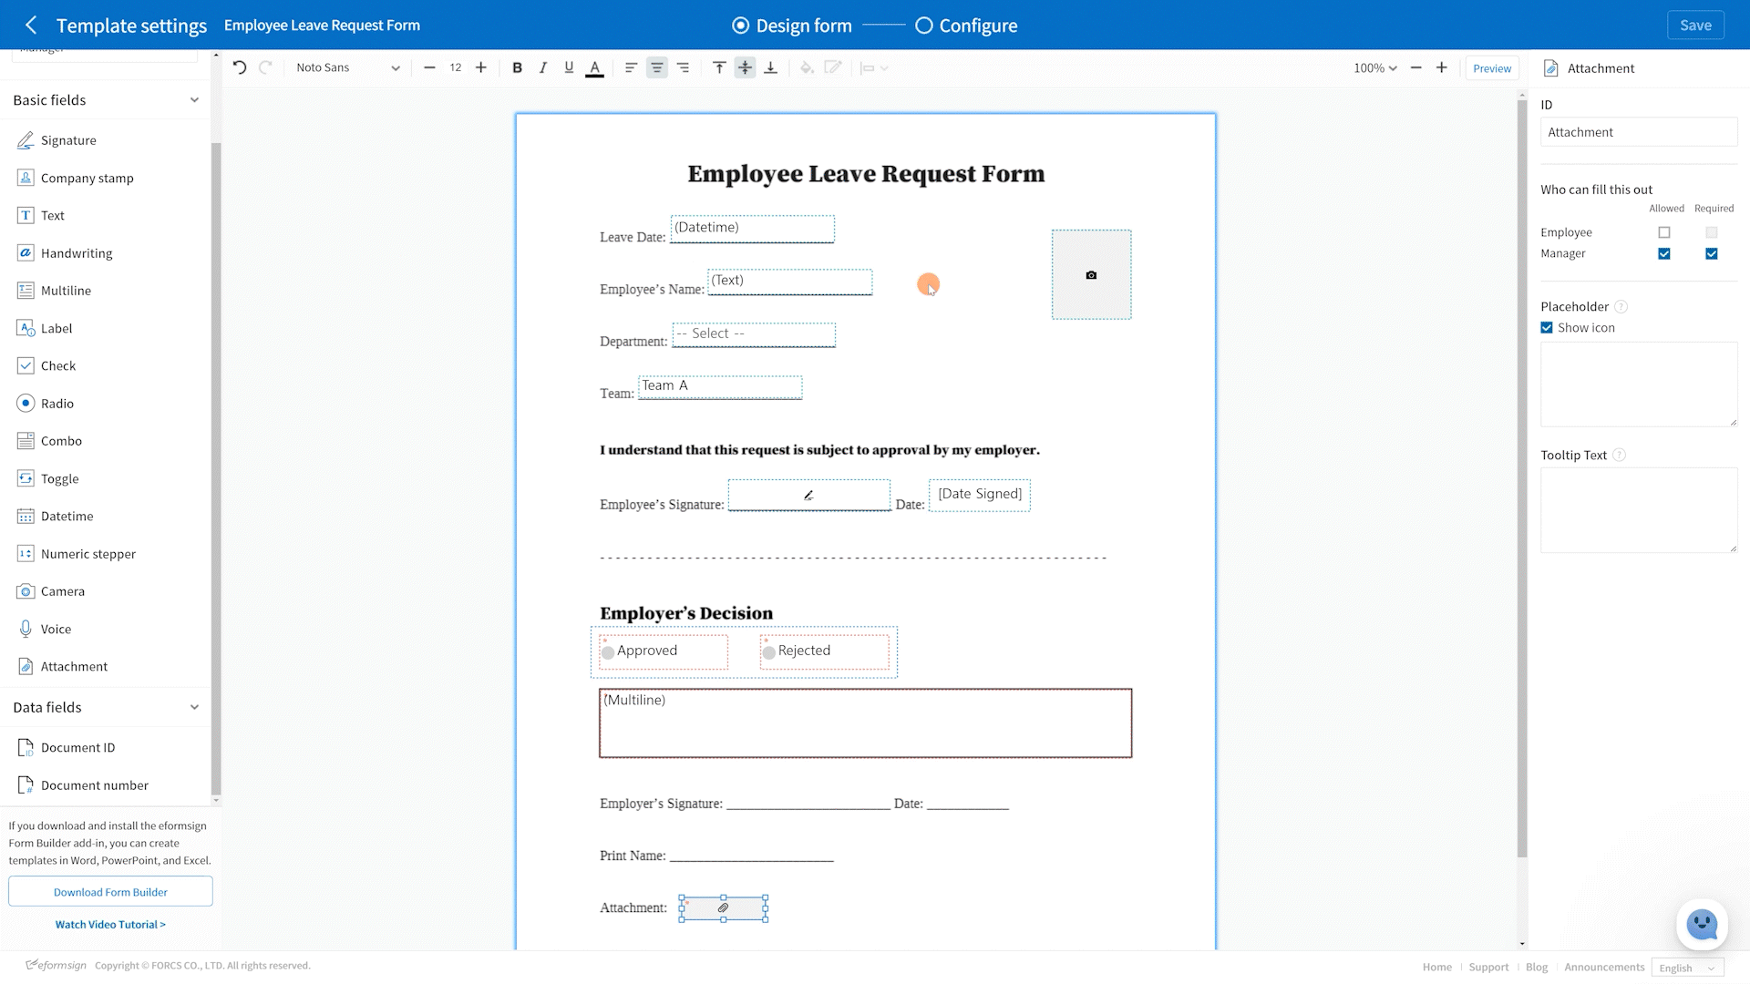The height and width of the screenshot is (984, 1750).
Task: Increase font size with plus icon
Action: click(x=481, y=67)
